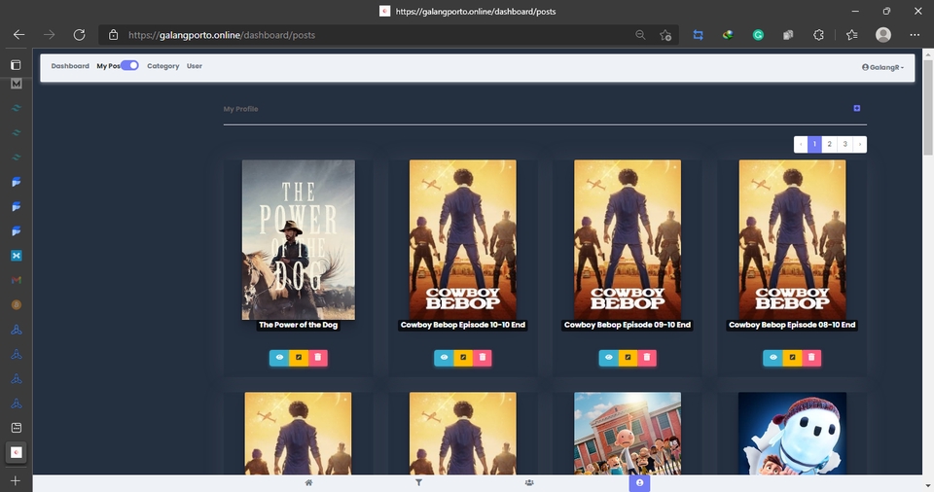The width and height of the screenshot is (934, 492).
Task: View site information lock icon
Action: coord(113,35)
